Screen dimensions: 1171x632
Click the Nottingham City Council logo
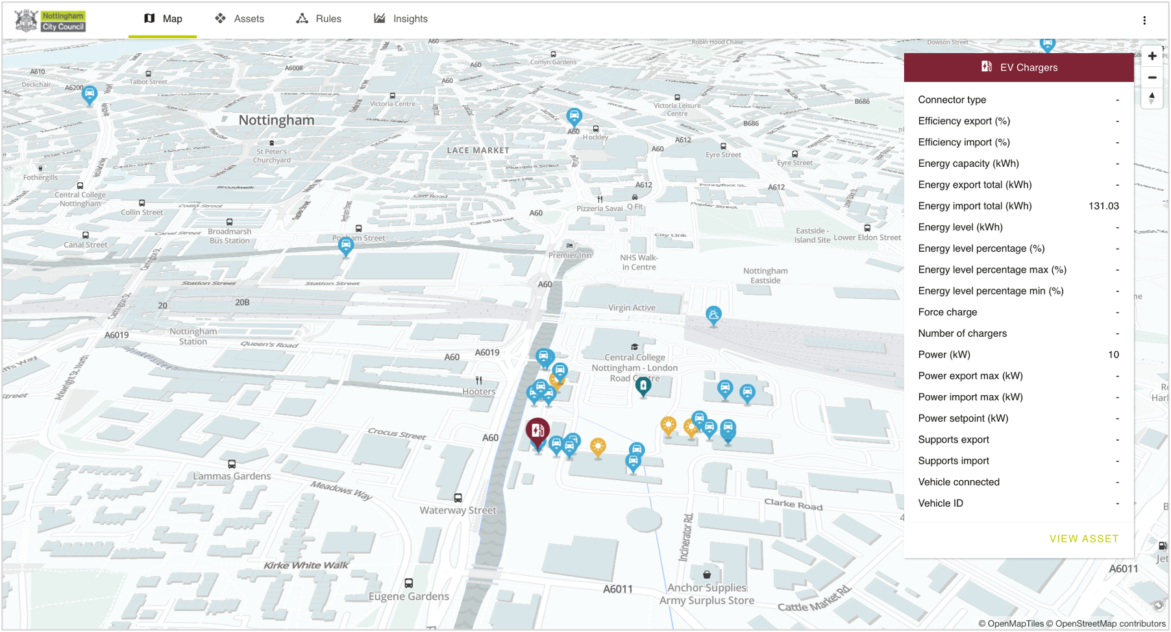pyautogui.click(x=51, y=21)
